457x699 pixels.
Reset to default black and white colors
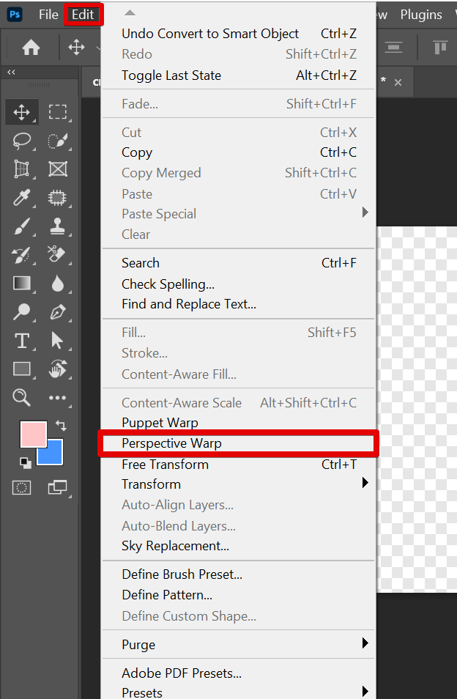point(26,462)
